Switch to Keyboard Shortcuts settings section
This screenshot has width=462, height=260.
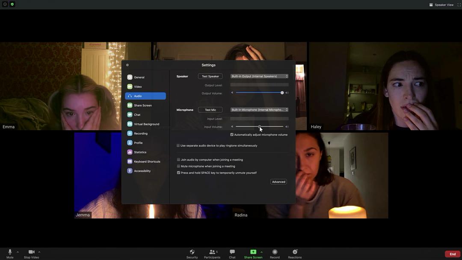[147, 161]
